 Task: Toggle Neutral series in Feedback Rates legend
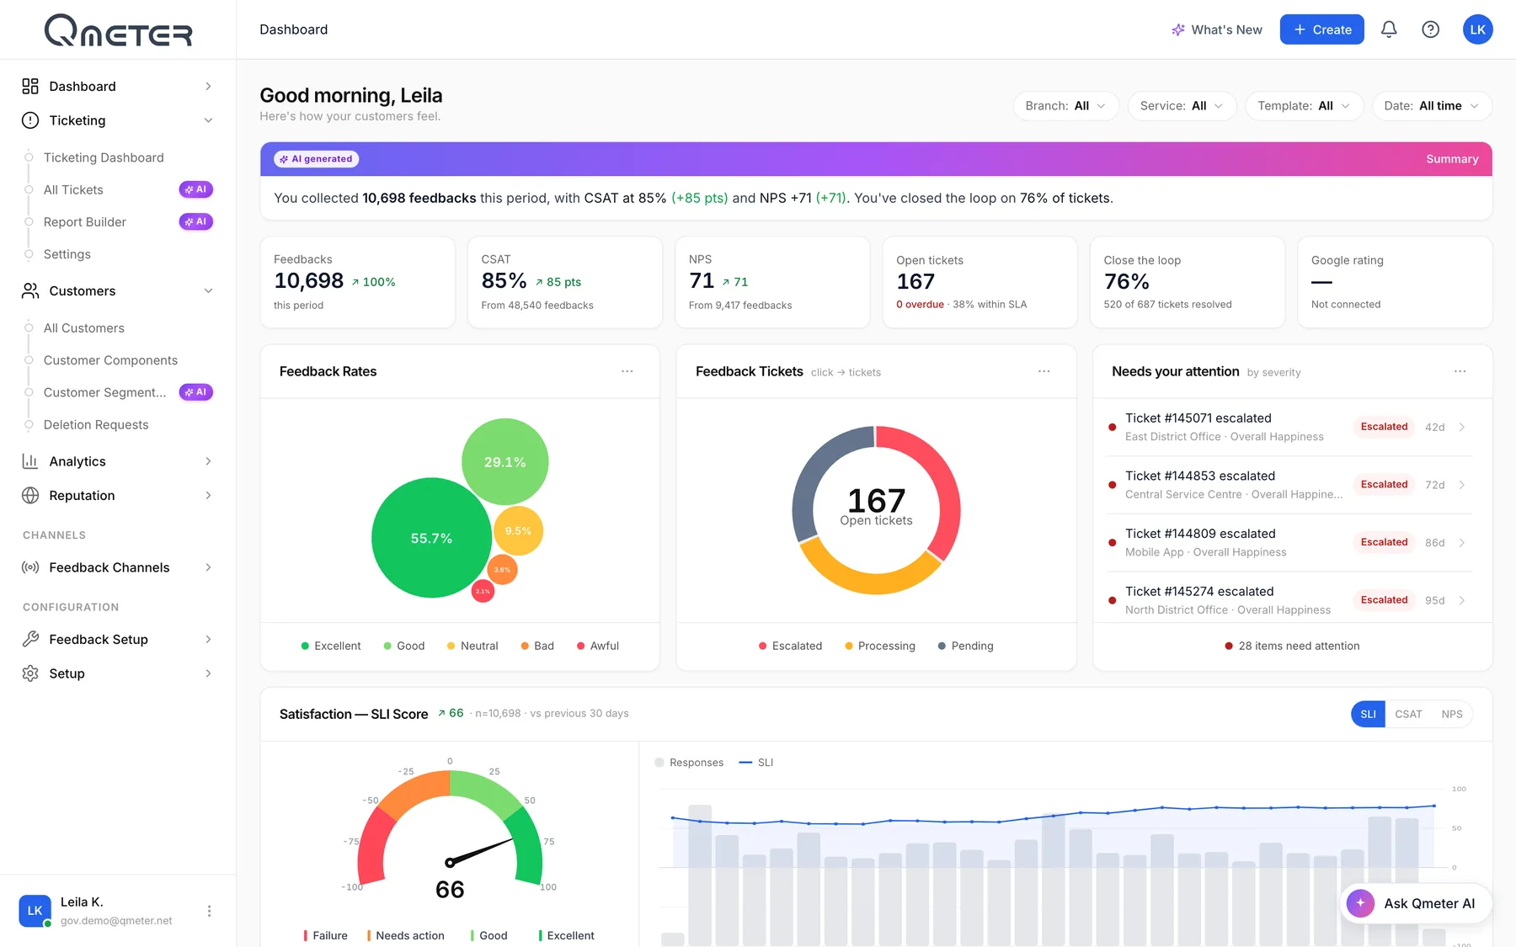472,646
